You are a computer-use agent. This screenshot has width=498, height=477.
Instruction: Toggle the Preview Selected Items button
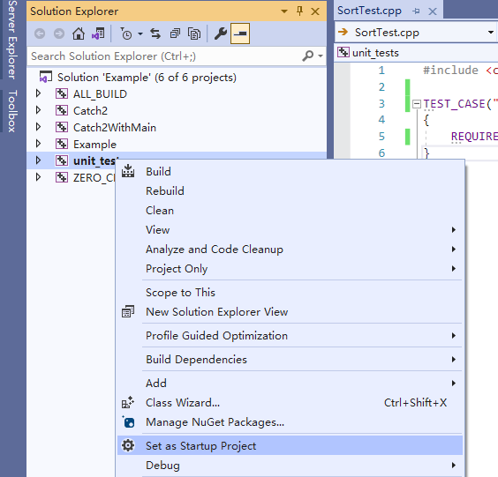(240, 34)
